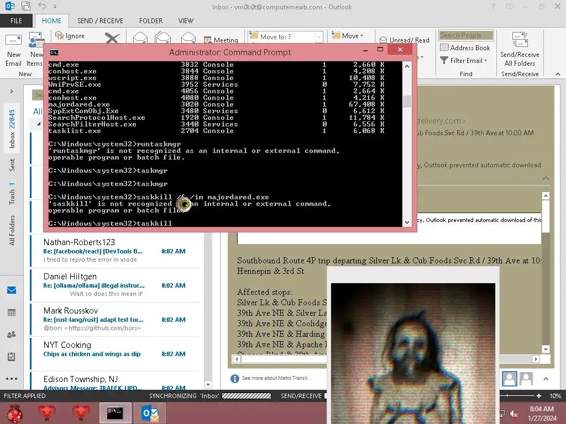566x424 pixels.
Task: Click the Synchronizing Inbox progress bar
Action: (x=247, y=396)
